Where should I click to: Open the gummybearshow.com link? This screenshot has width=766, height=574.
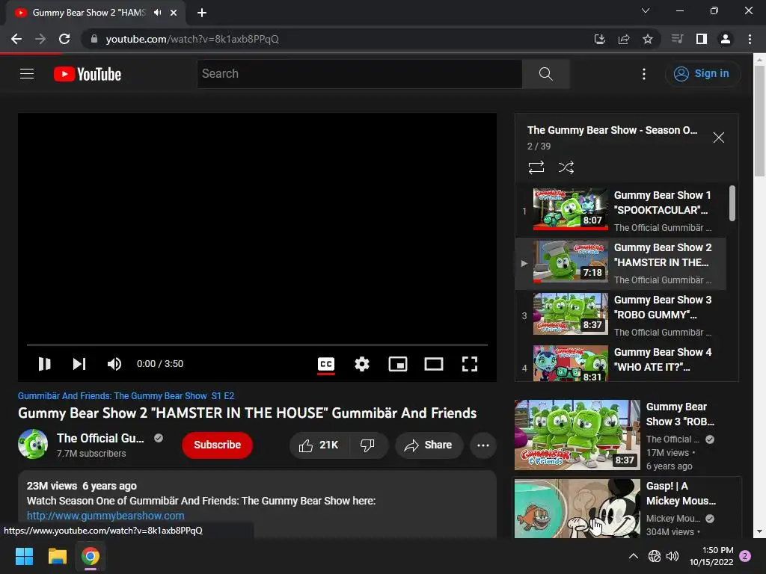[105, 516]
